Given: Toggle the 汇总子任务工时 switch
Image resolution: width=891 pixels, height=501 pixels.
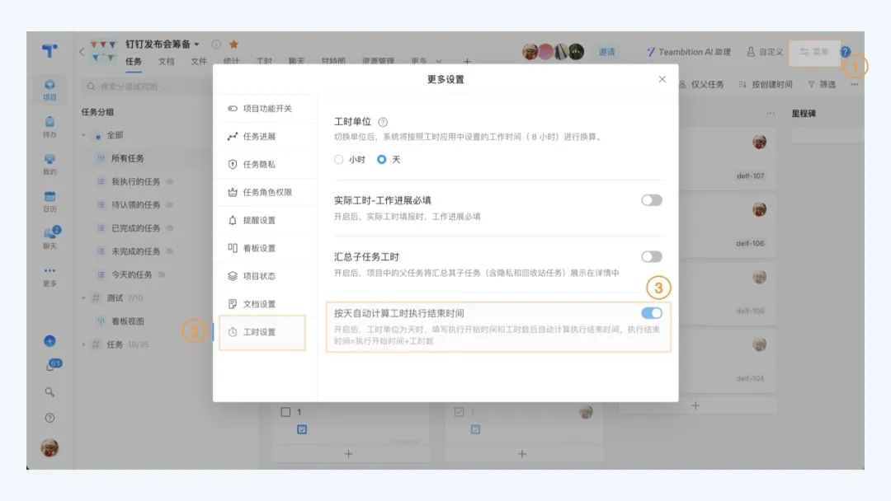Looking at the screenshot, I should (652, 256).
